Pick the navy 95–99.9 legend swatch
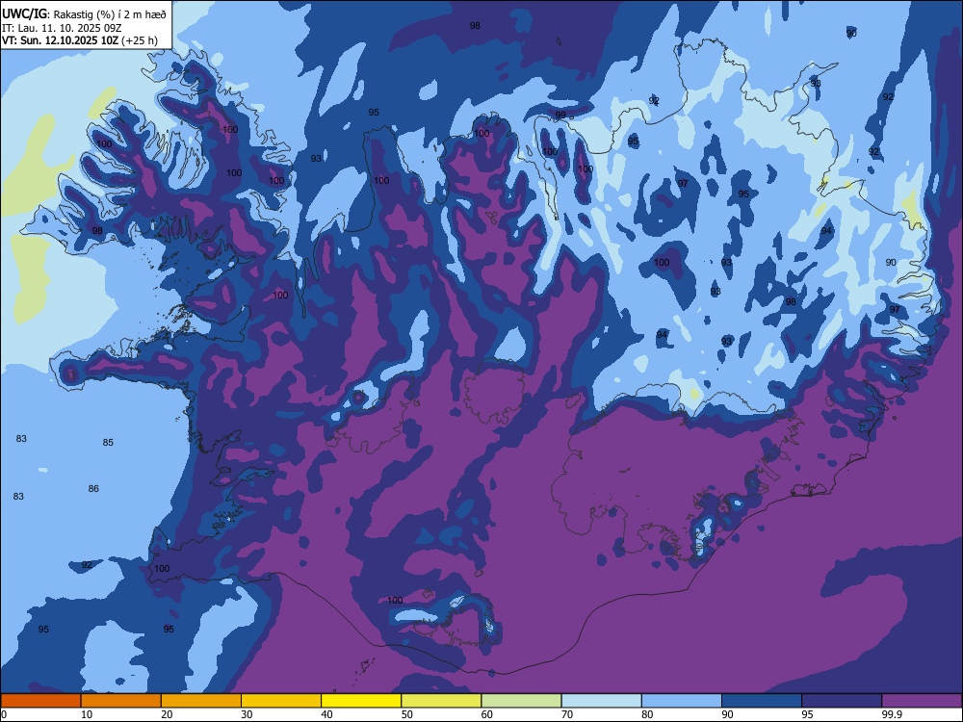 pos(842,701)
